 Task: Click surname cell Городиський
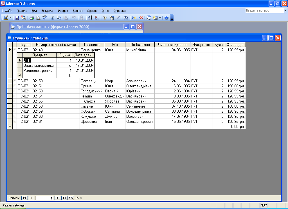[x=92, y=91]
